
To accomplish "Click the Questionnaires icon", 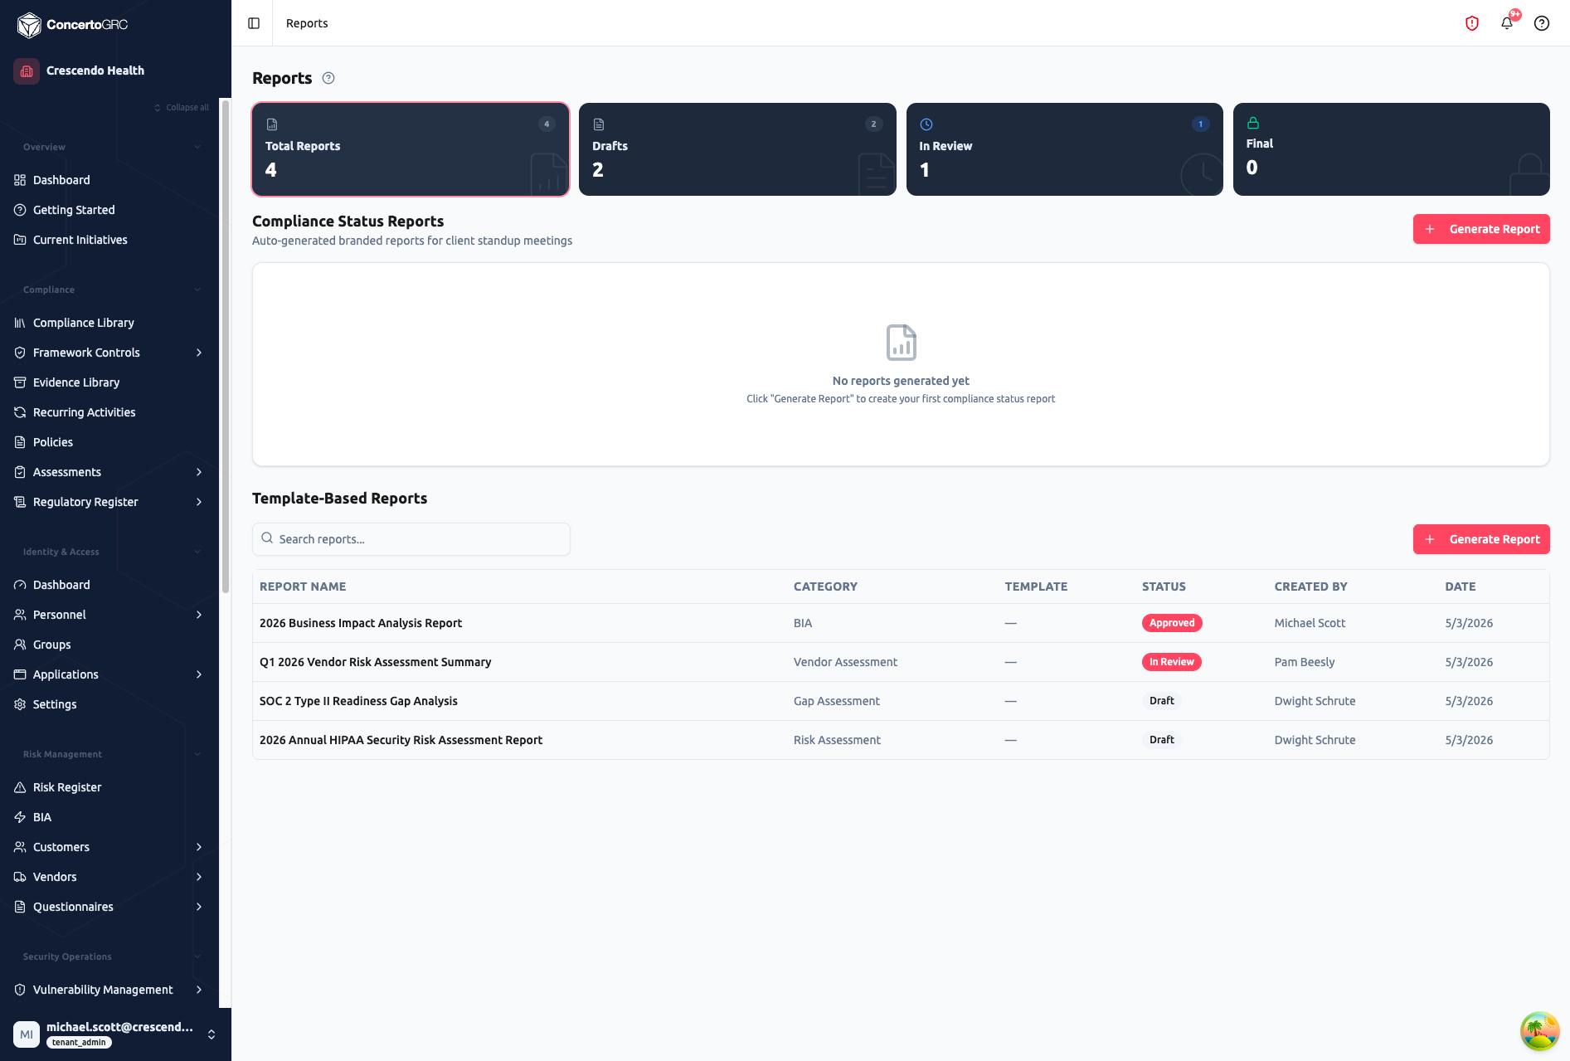I will click(20, 907).
